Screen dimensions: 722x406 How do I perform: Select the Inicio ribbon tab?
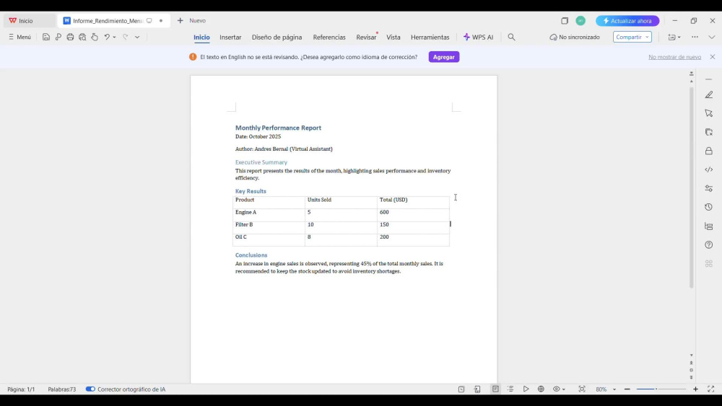point(201,37)
